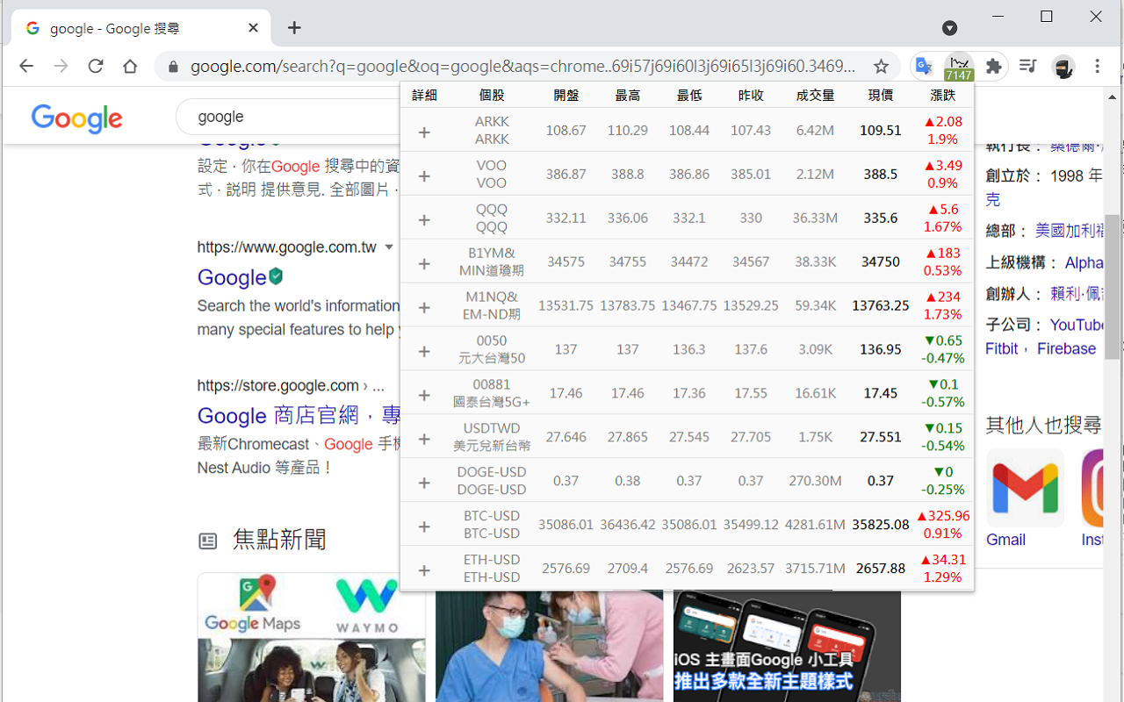Click the stock extension icon with 7147 badge
This screenshot has width=1124, height=702.
[x=959, y=67]
